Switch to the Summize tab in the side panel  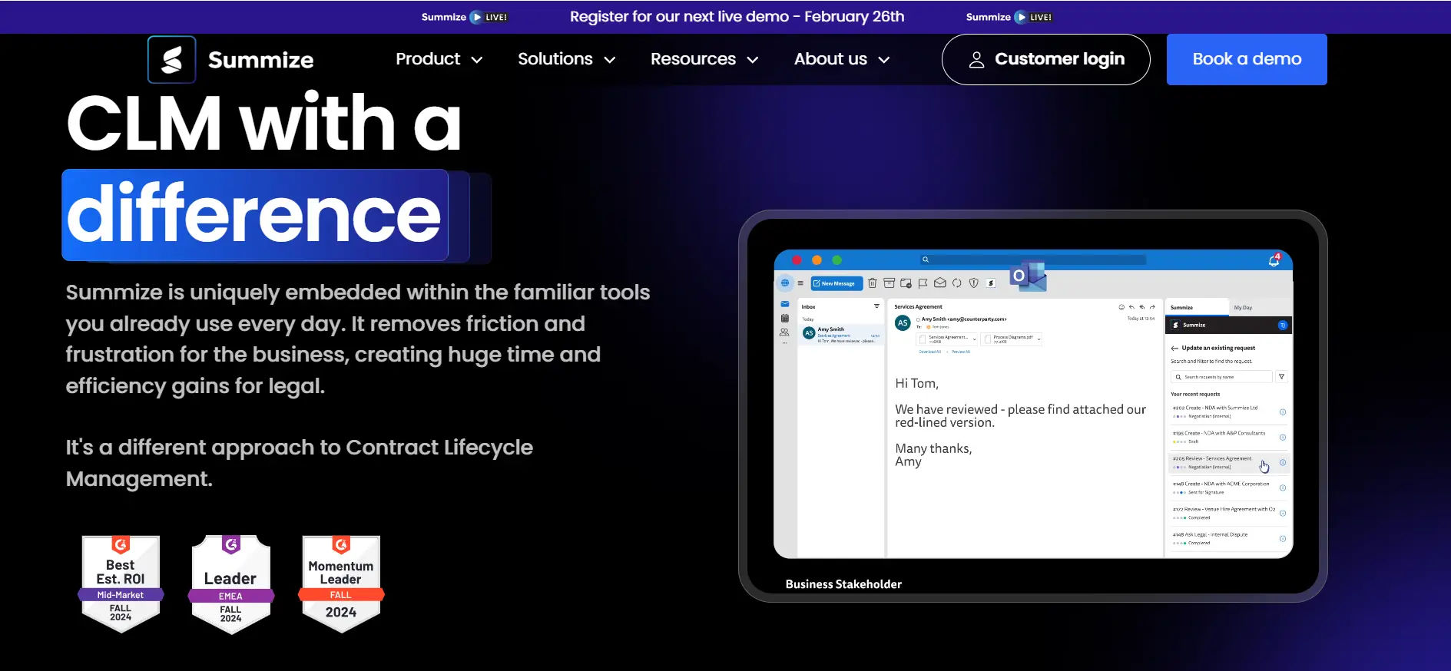click(1197, 307)
